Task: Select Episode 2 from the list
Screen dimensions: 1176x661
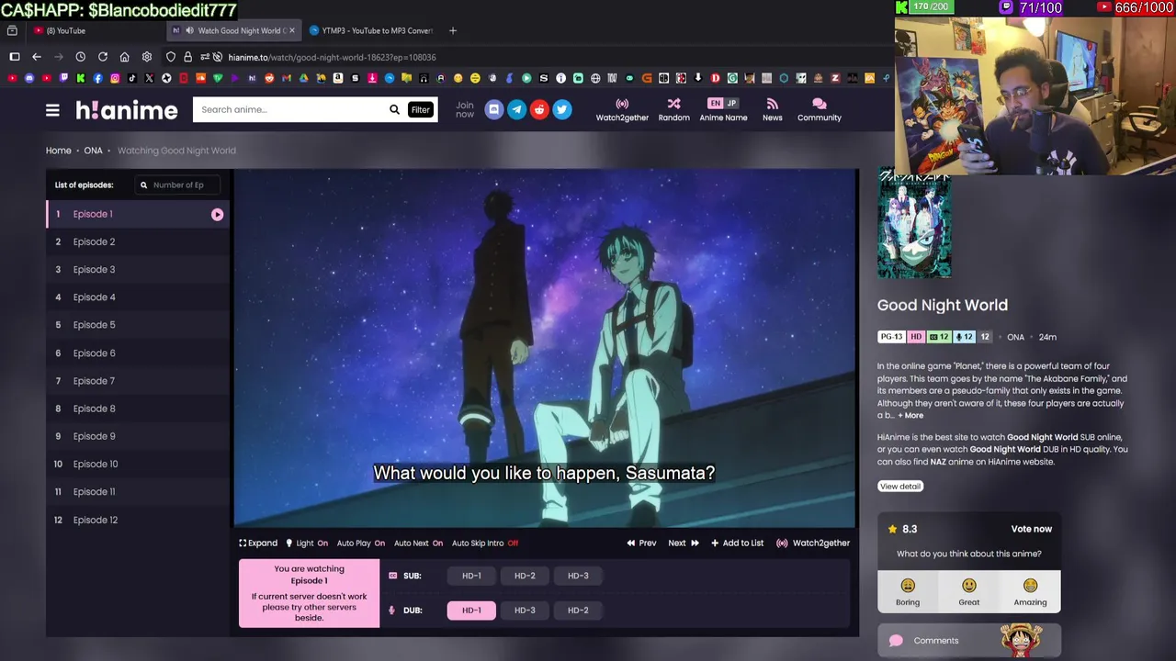Action: pyautogui.click(x=138, y=241)
